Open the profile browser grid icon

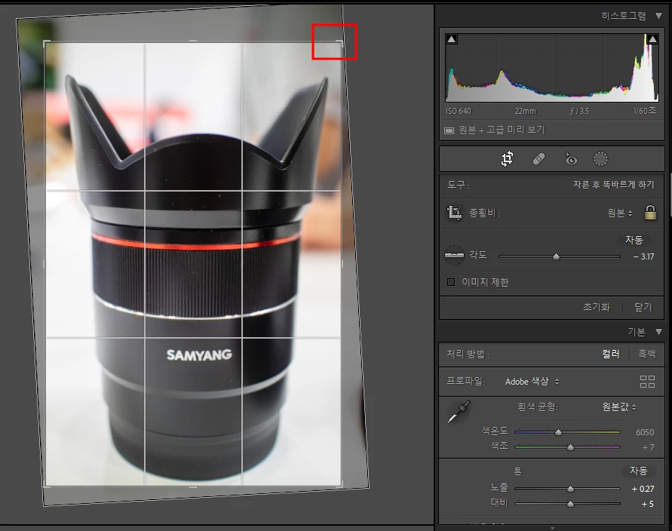click(647, 382)
